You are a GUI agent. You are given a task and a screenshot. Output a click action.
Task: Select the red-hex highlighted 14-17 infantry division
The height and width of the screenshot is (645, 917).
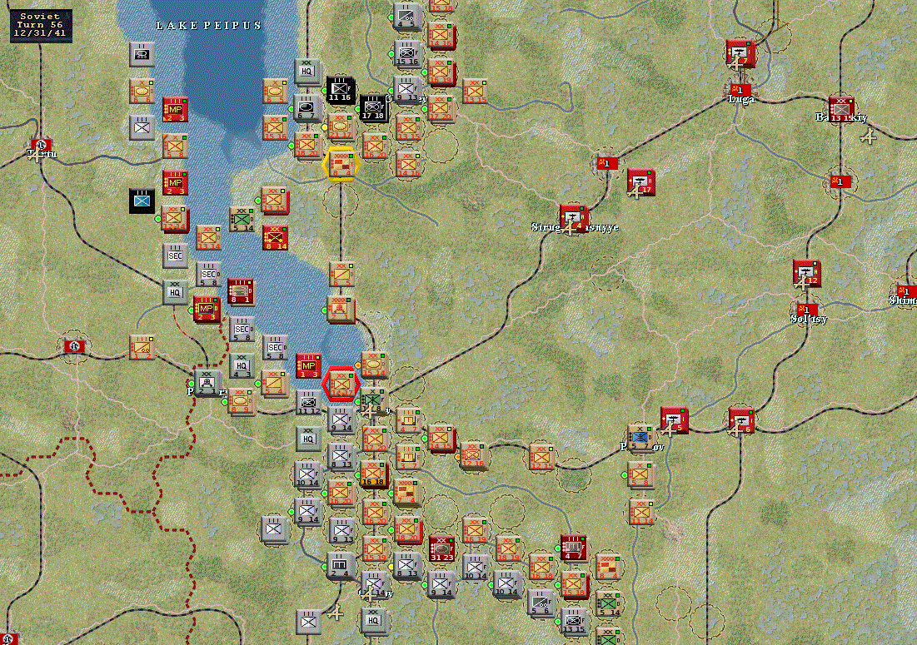[341, 384]
